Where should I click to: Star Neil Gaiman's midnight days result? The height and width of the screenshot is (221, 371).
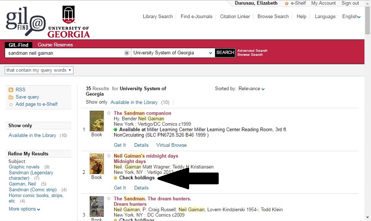click(109, 156)
